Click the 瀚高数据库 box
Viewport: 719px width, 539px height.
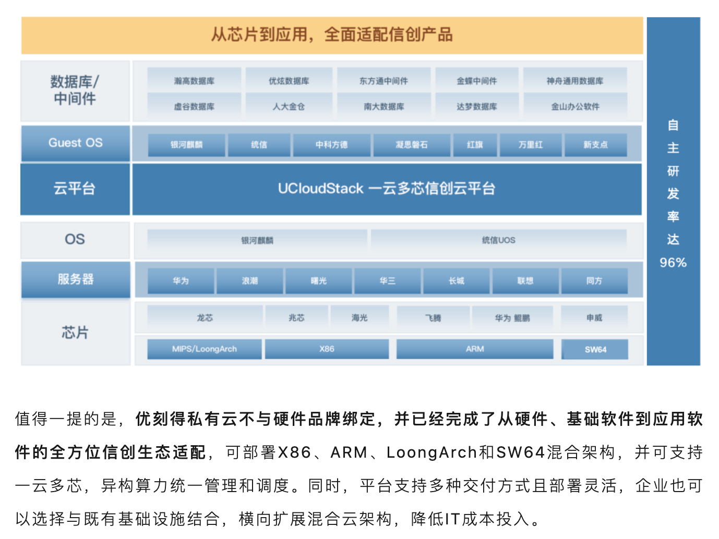(194, 81)
